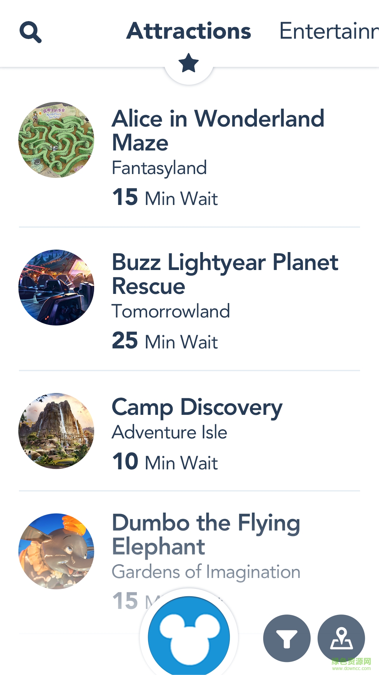Tap the Gardens of Imagination label
Viewport: 379px width, 675px height.
206,572
